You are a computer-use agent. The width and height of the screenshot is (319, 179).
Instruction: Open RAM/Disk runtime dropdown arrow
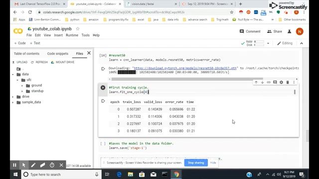[x=268, y=43]
